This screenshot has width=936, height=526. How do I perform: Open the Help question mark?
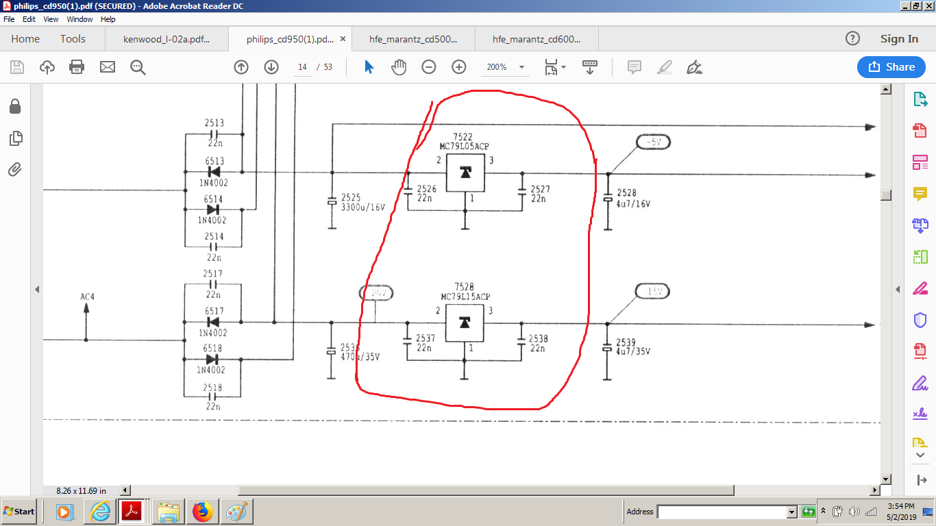852,38
